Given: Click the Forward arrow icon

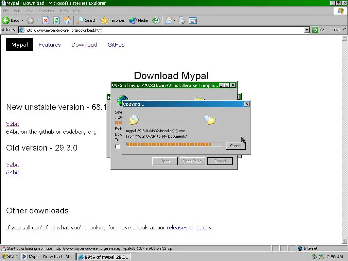Looking at the screenshot, I should (x=30, y=20).
